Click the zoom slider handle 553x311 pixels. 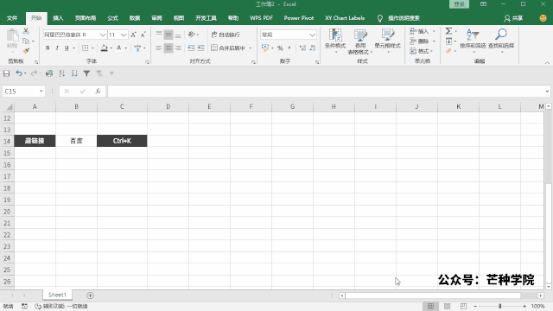[x=500, y=306]
